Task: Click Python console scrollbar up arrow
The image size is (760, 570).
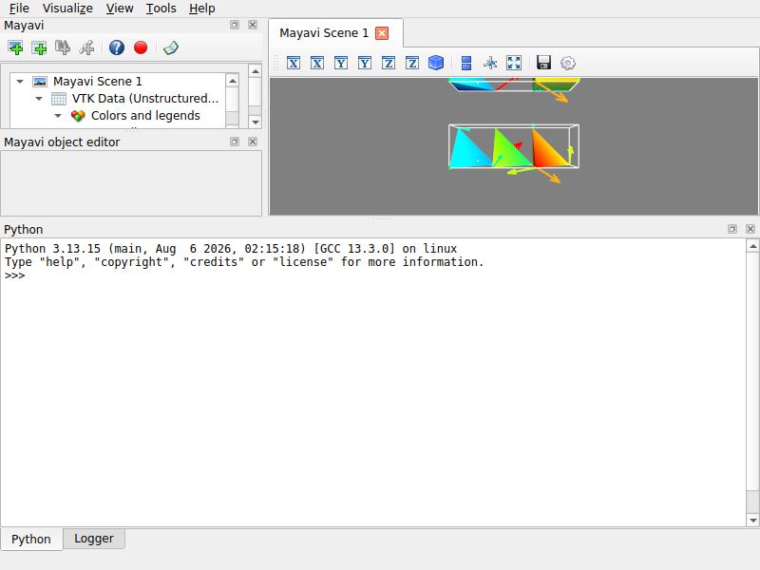Action: click(x=752, y=246)
